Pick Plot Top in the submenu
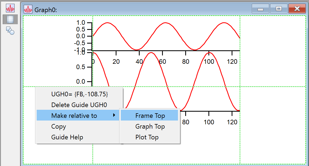The height and width of the screenshot is (166, 309). [147, 137]
